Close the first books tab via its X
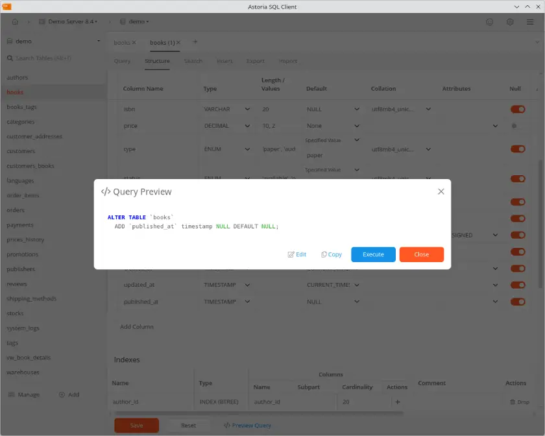The height and width of the screenshot is (436, 545). point(134,42)
